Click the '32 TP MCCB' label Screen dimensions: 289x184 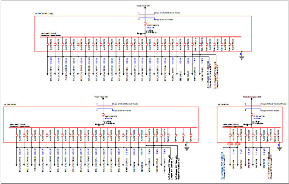tap(259, 116)
